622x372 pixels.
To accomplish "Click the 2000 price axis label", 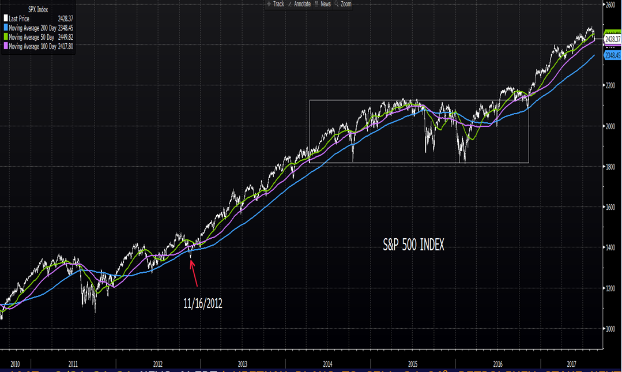I will (610, 126).
